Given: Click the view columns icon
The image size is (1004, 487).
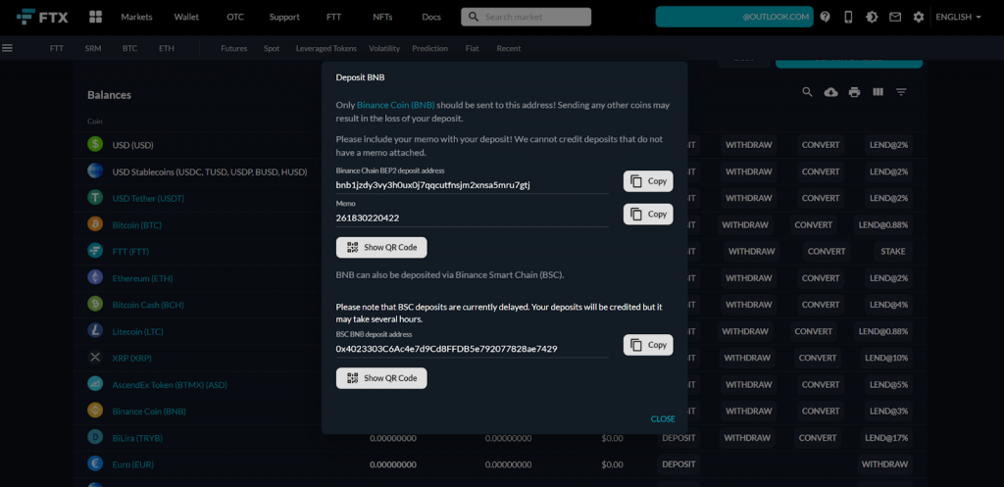Looking at the screenshot, I should pos(878,92).
